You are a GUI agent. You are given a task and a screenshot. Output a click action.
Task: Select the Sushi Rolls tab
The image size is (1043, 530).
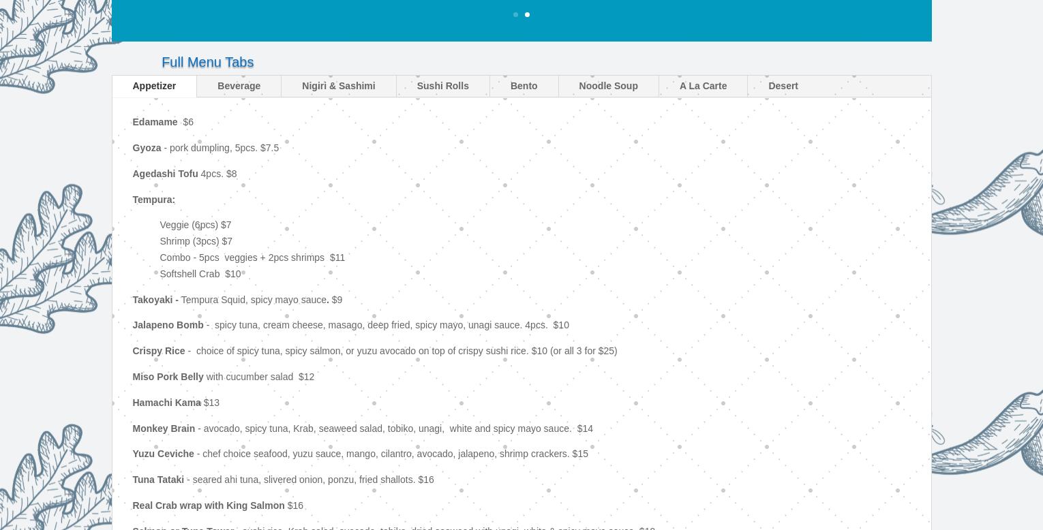click(442, 86)
